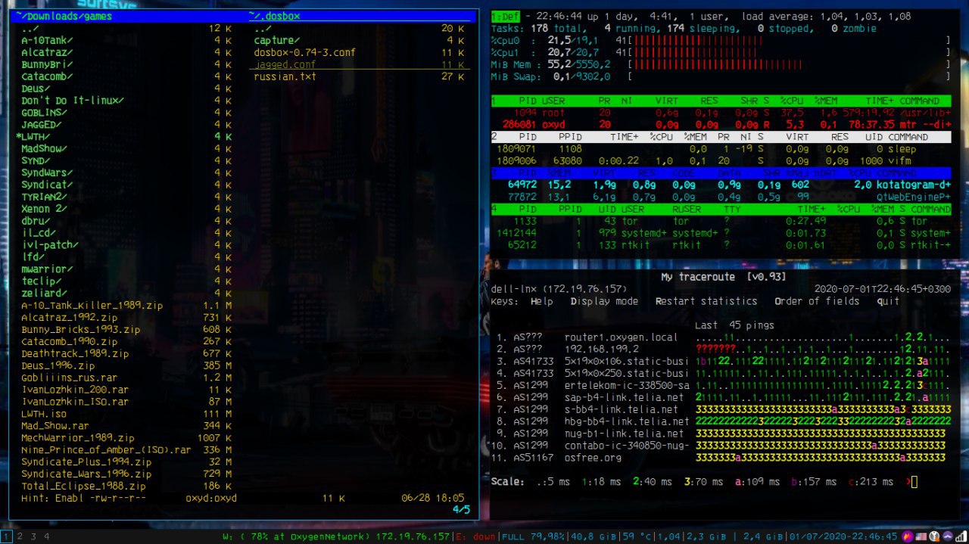Switch to workspace 2

point(20,536)
